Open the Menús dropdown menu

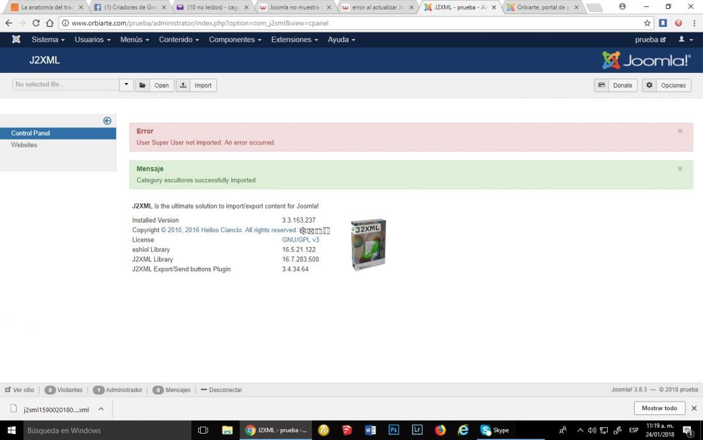pos(134,40)
